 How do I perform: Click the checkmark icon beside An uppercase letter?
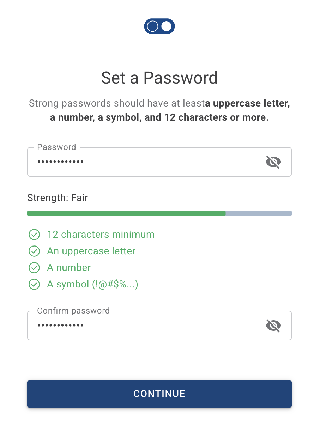point(34,251)
